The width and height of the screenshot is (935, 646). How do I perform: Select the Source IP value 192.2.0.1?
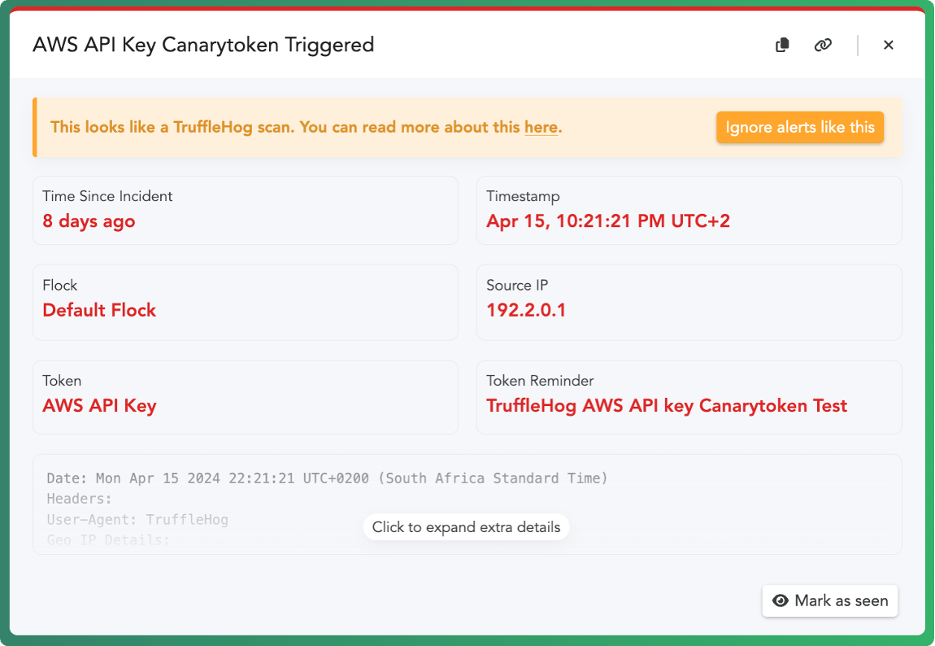point(526,310)
